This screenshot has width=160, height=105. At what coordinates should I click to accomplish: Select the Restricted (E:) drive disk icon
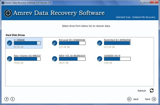point(100,43)
